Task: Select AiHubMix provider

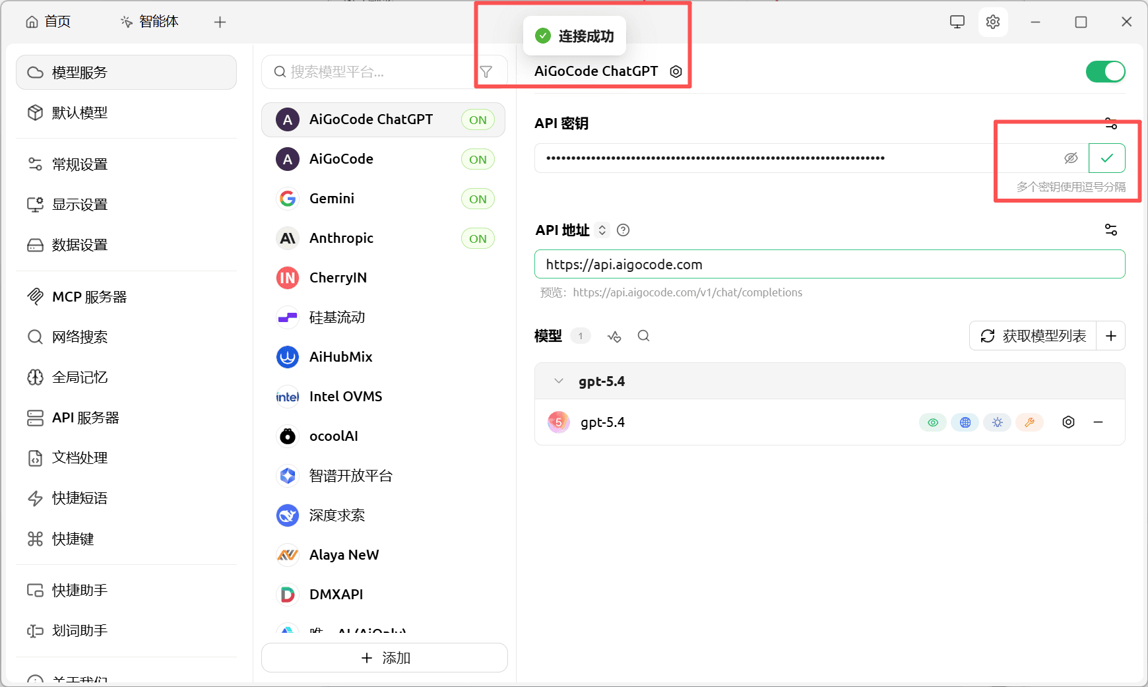Action: tap(383, 357)
